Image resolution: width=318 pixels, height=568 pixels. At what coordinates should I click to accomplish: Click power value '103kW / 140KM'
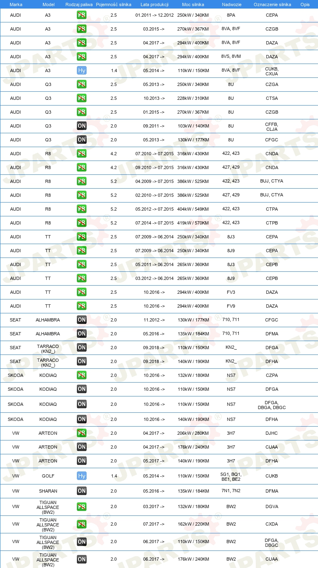[193, 126]
